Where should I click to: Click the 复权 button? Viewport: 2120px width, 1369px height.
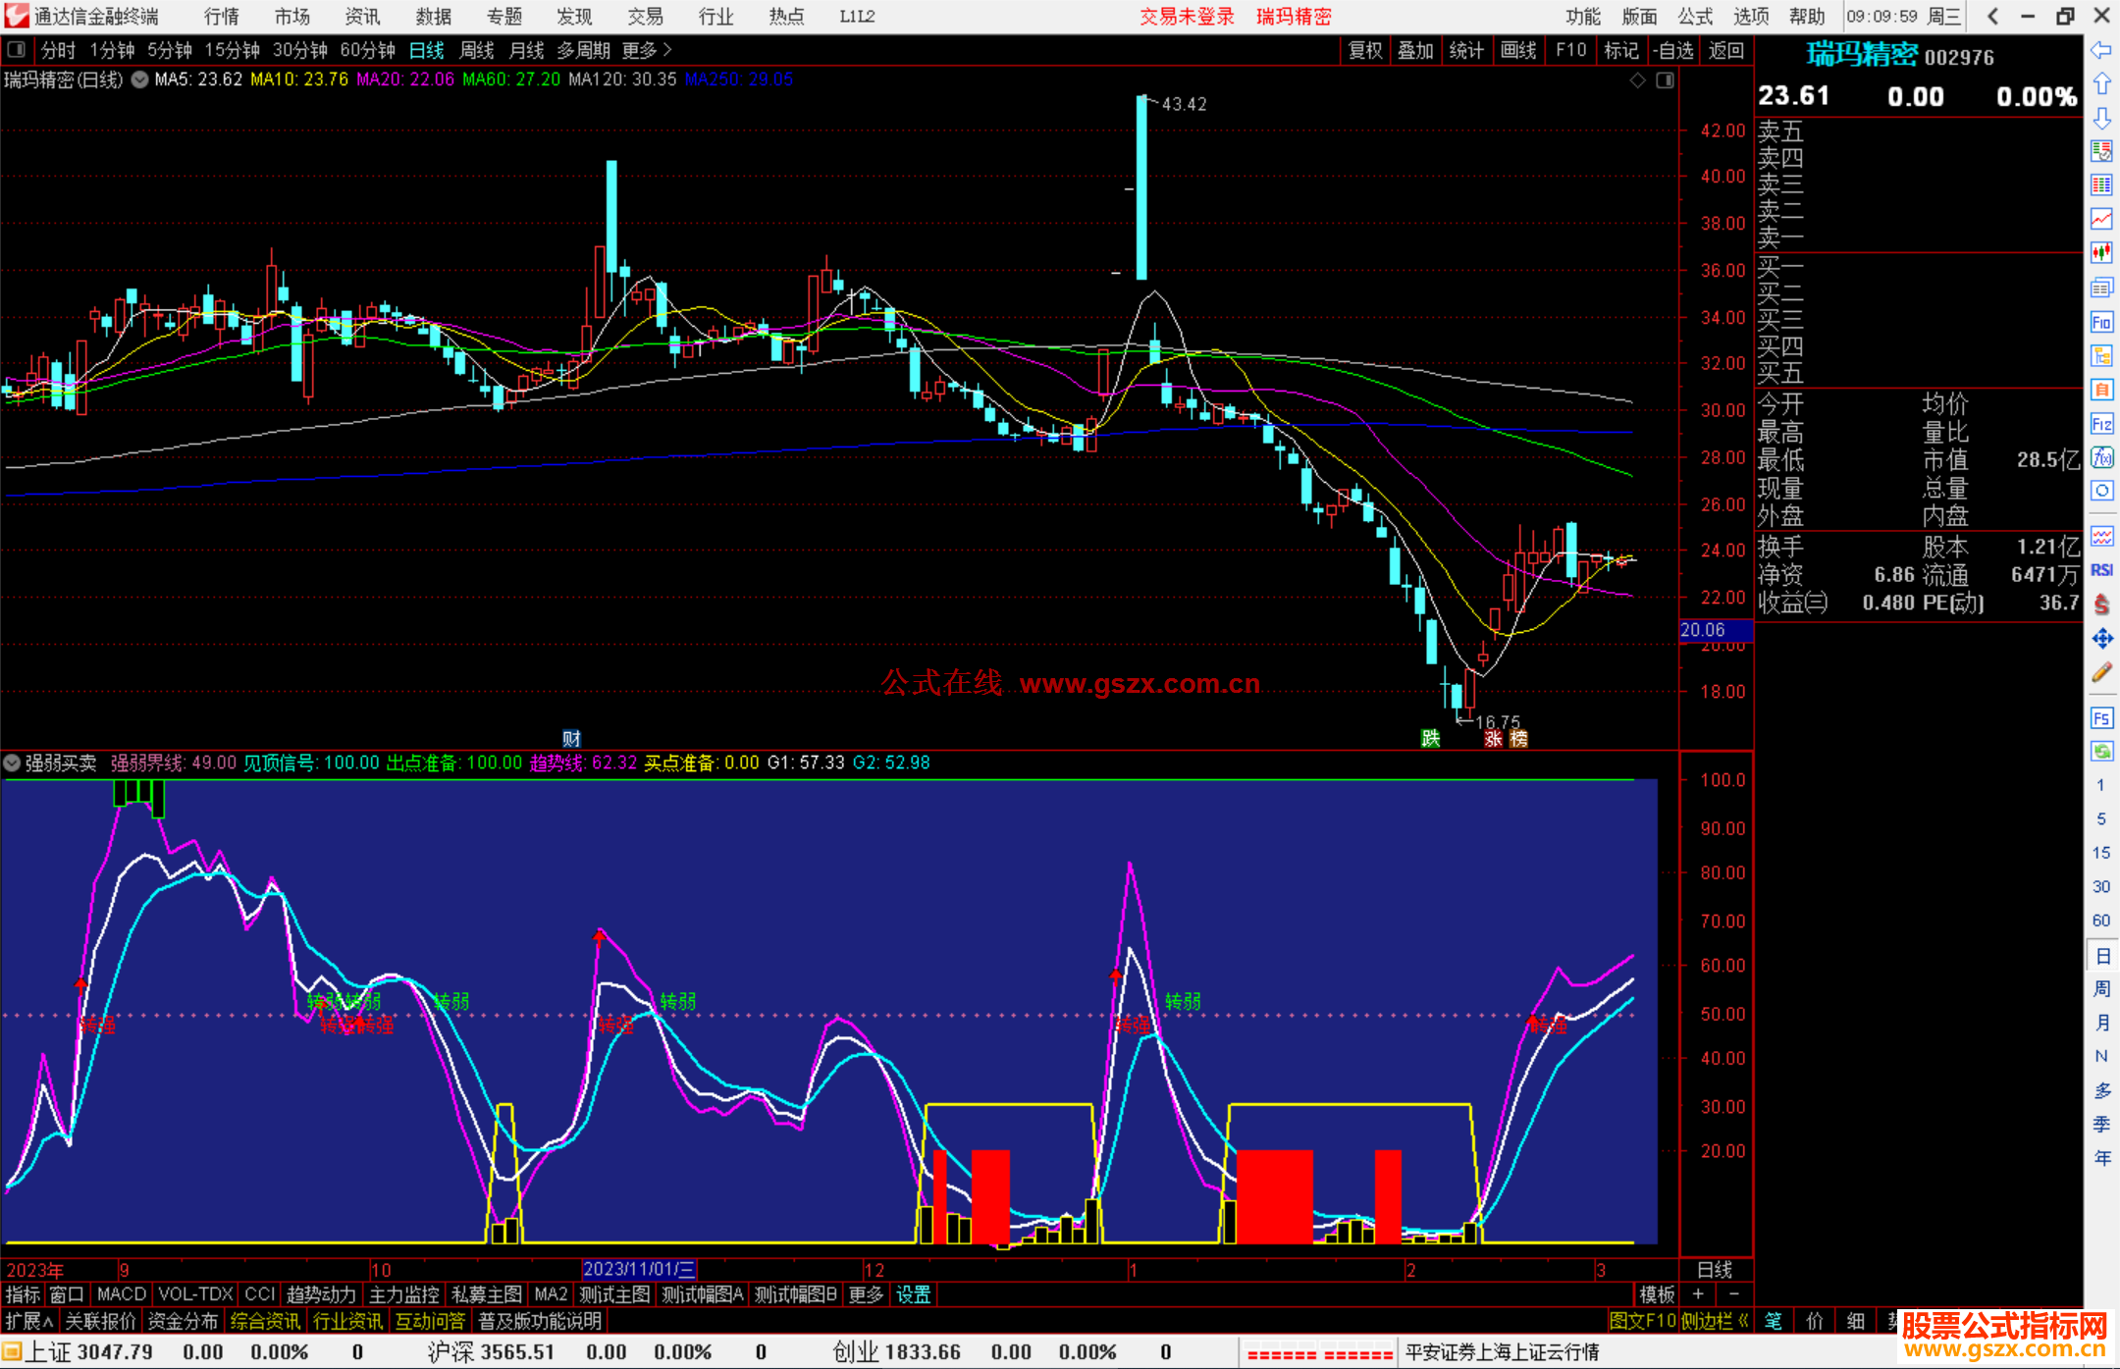coord(1365,49)
